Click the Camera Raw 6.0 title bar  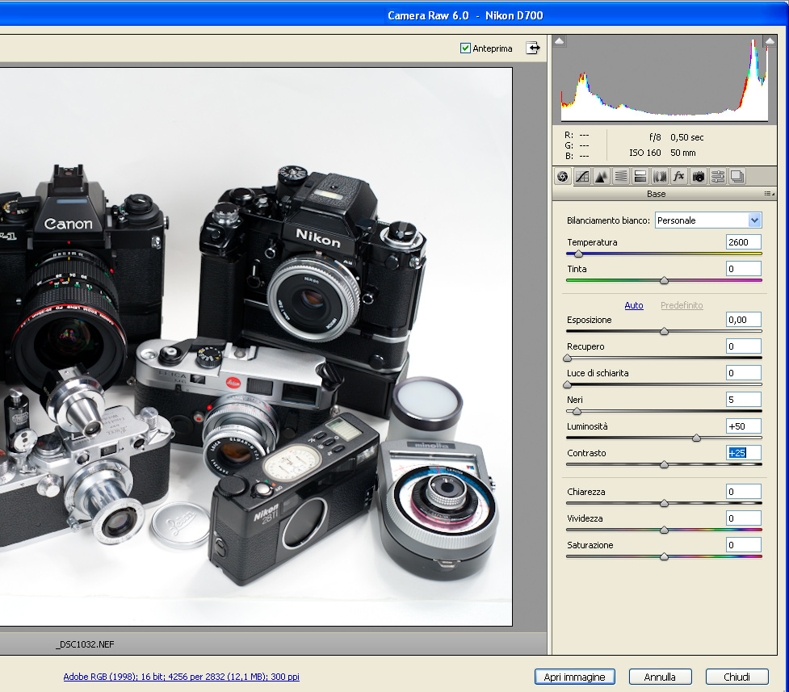[394, 15]
